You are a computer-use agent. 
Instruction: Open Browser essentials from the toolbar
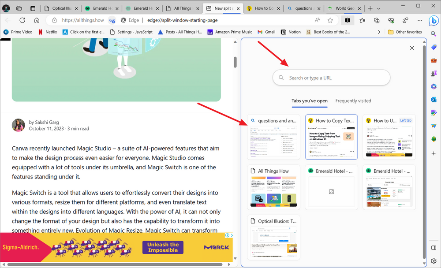click(x=391, y=20)
